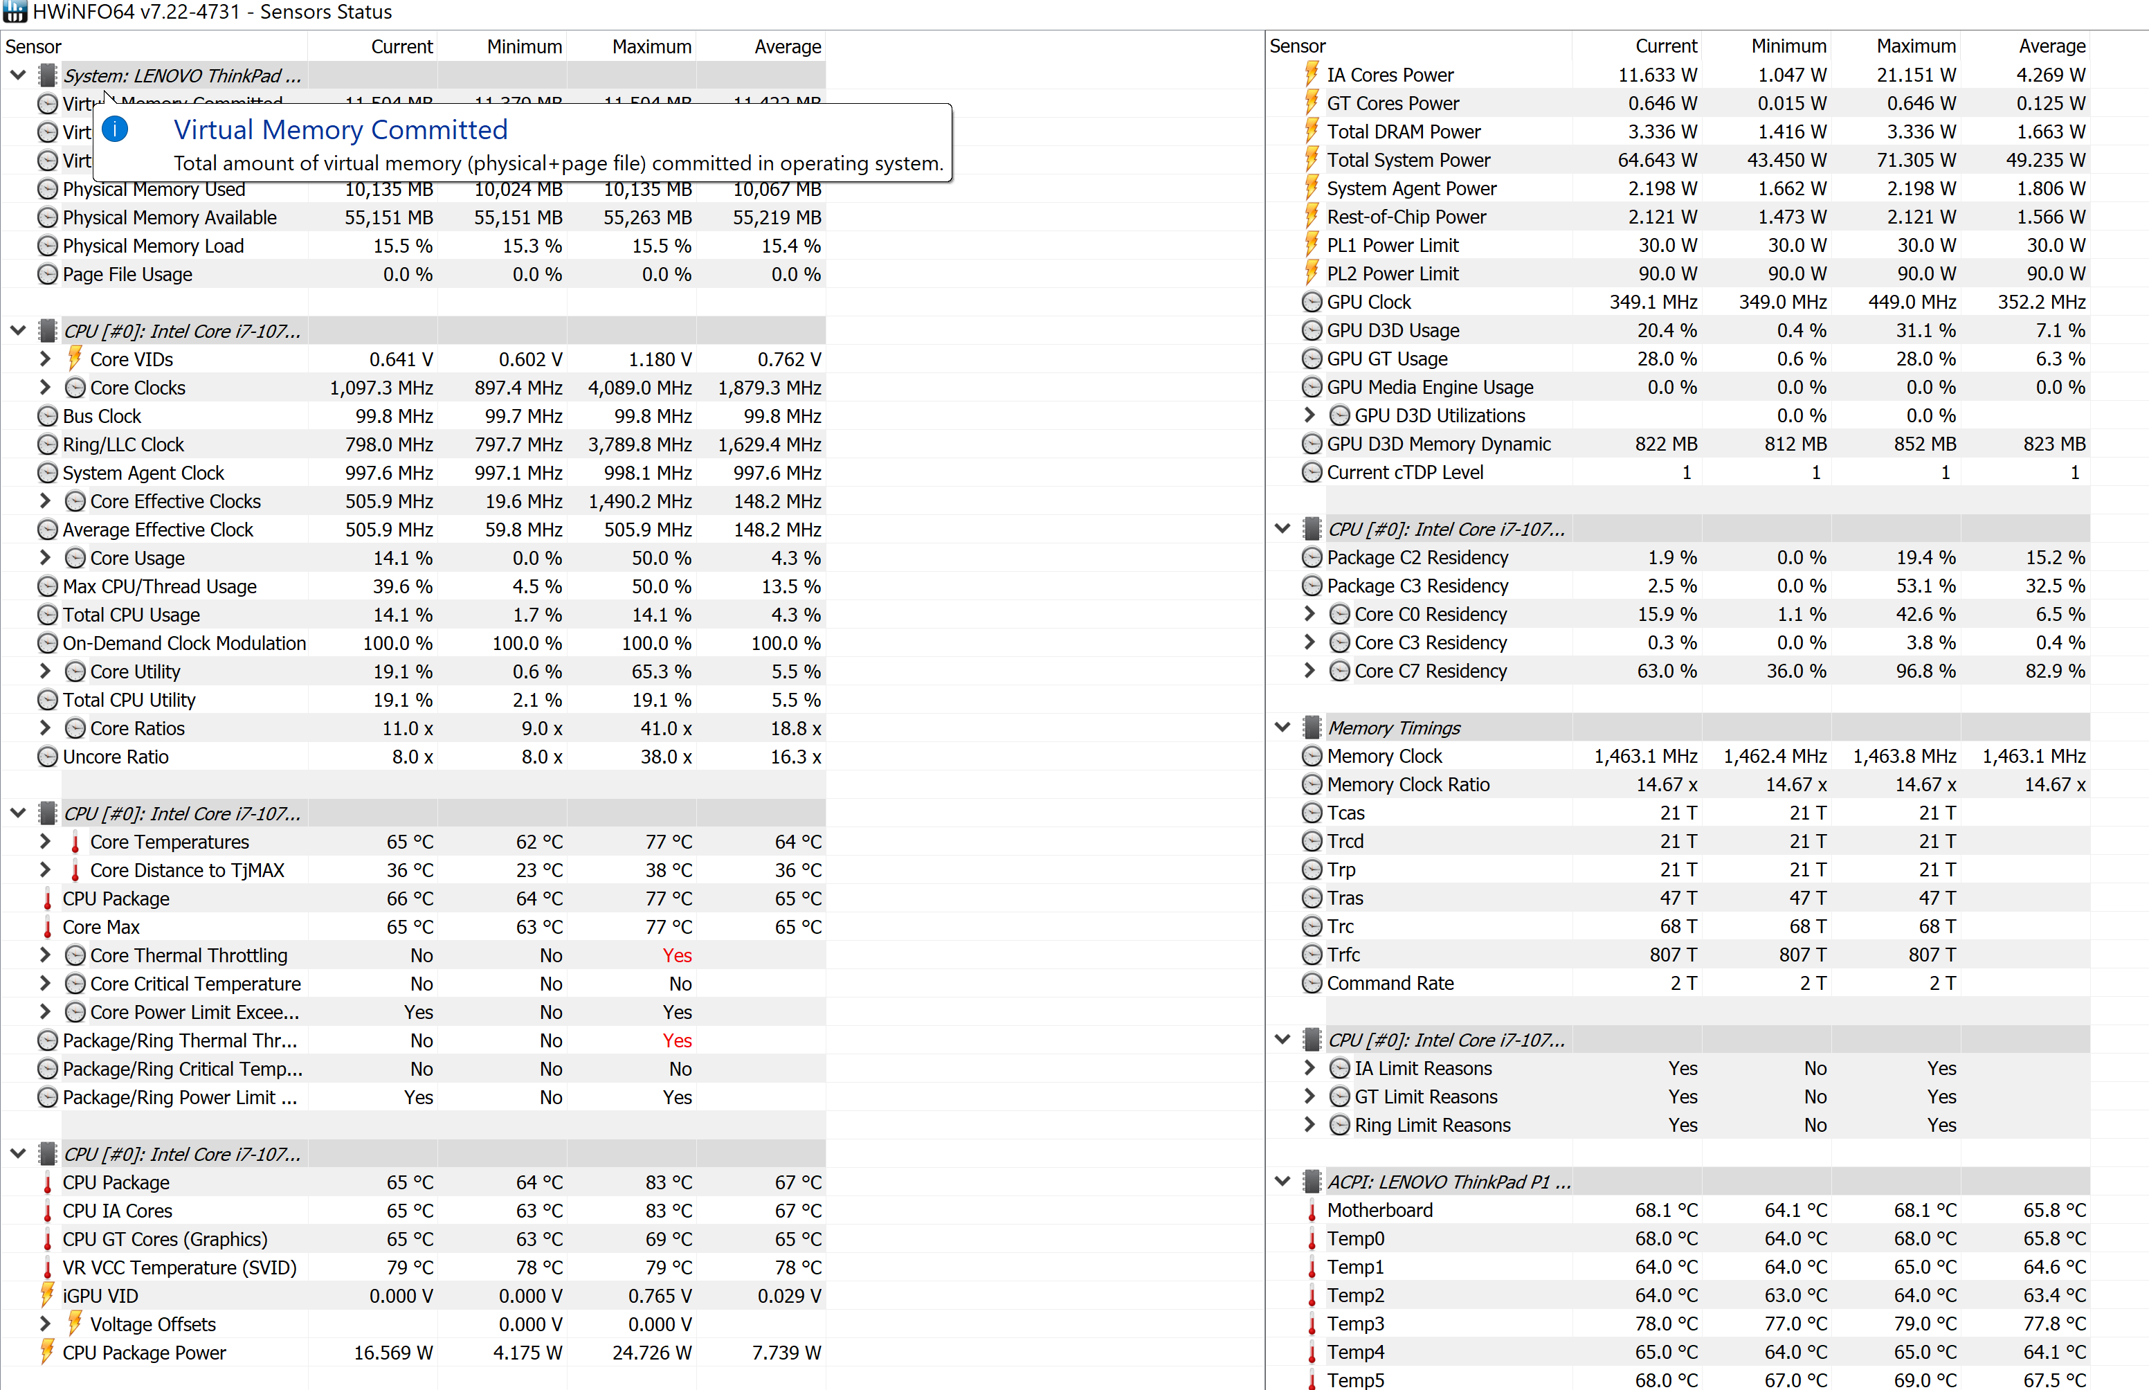The image size is (2149, 1390).
Task: Collapse the System: LENOVO ThinkPad group
Action: tap(18, 76)
